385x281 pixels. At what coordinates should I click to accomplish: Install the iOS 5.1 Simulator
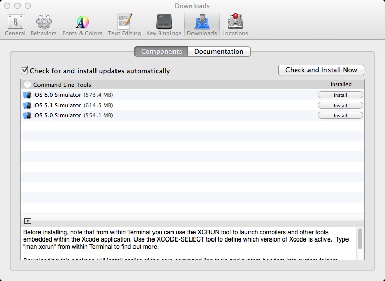pyautogui.click(x=340, y=106)
